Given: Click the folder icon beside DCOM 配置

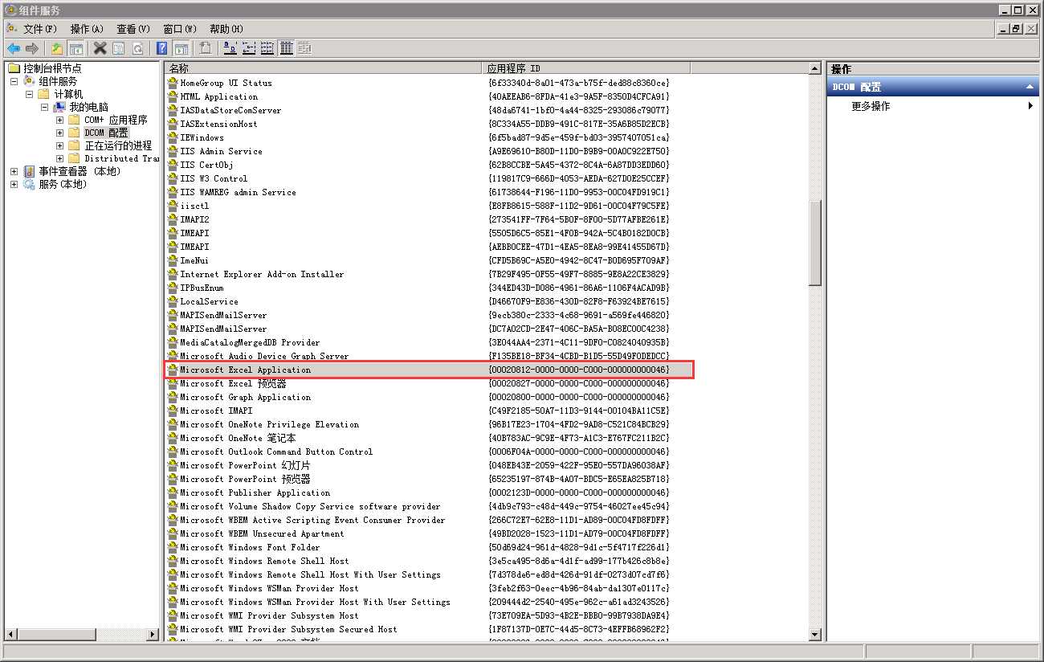Looking at the screenshot, I should pos(75,133).
